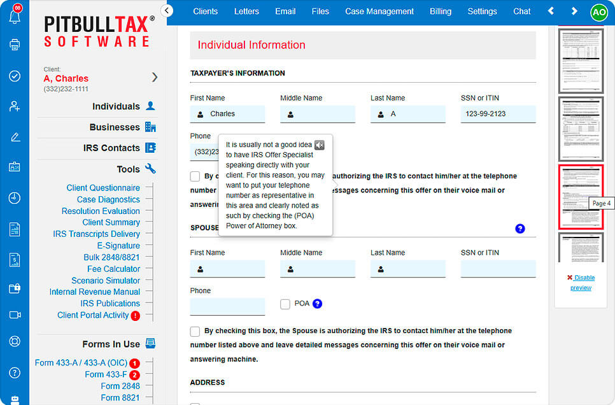Click taxpayer SSN or ITIN field

(x=498, y=114)
